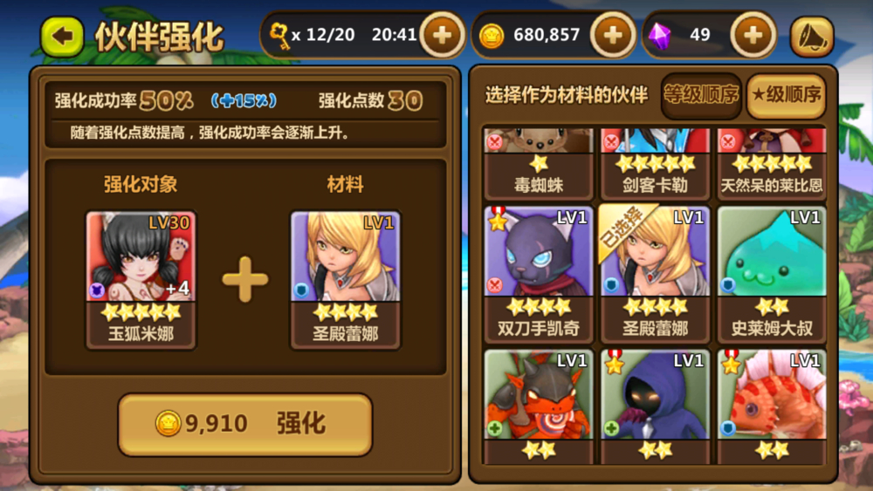Sort partners by 等级顺序 level order

click(701, 96)
